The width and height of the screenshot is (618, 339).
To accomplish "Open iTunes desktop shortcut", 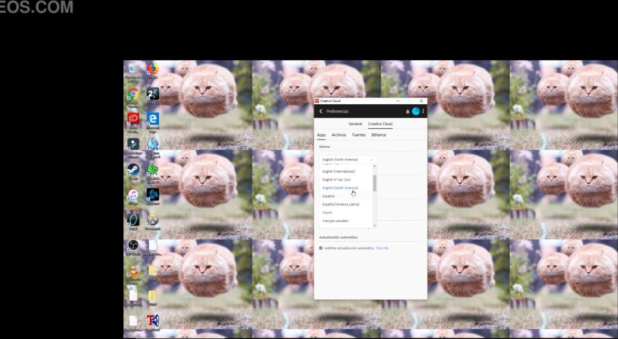I will coord(133,195).
